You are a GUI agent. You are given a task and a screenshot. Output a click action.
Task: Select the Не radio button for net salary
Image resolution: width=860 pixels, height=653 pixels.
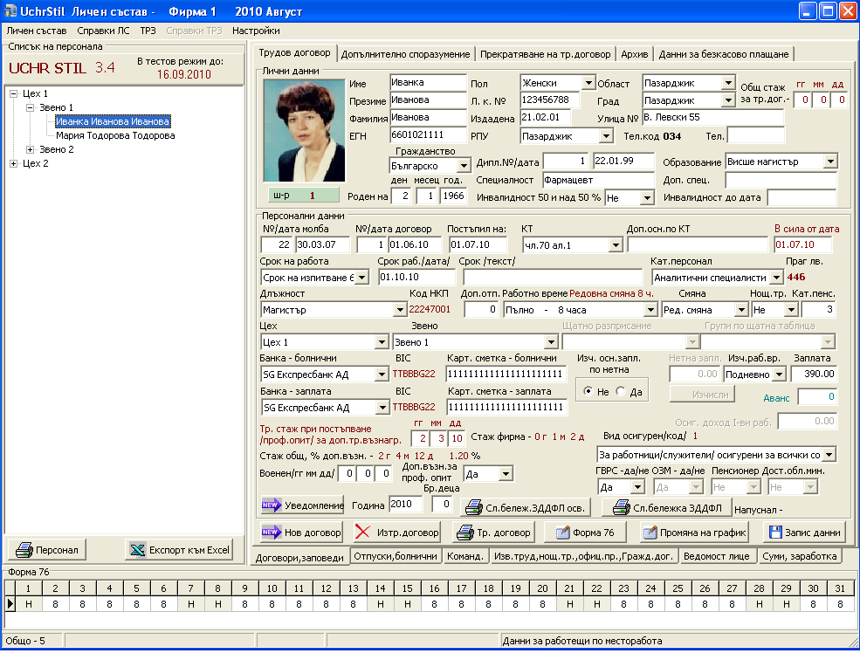tap(588, 392)
